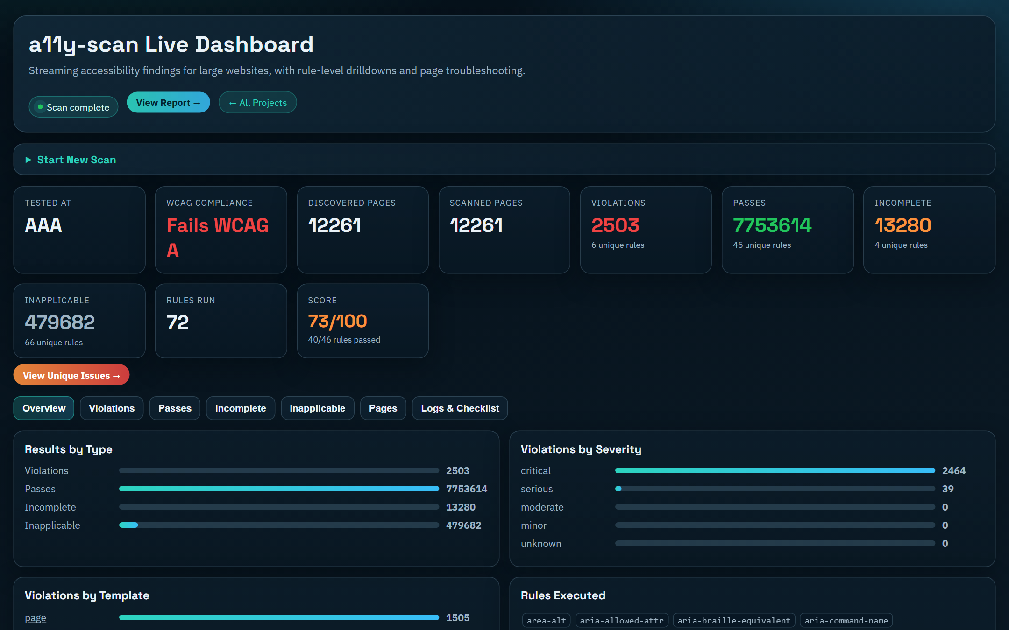1009x630 pixels.
Task: Click the aria-allowed-attr rule tag
Action: (622, 620)
